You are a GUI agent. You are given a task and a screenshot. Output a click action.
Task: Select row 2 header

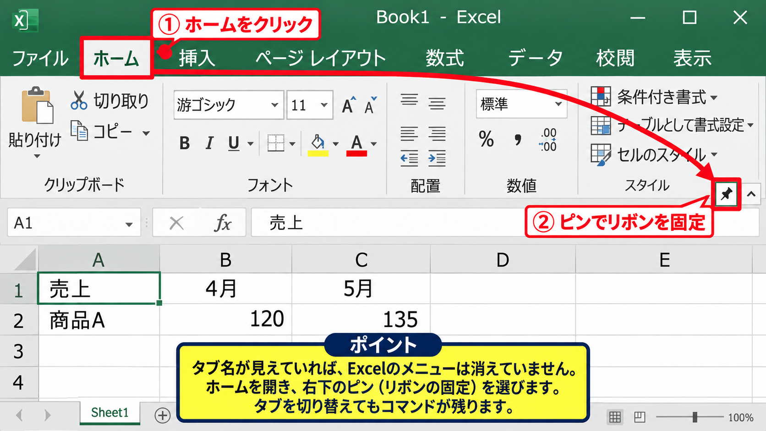coord(18,320)
